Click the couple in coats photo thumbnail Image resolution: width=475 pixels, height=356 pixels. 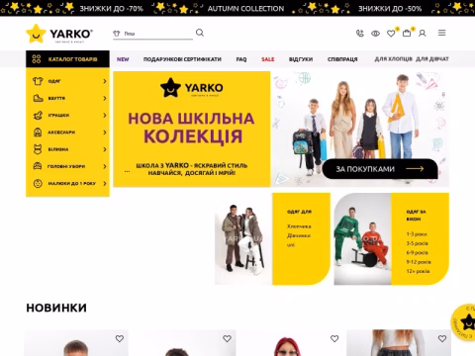(x=243, y=239)
